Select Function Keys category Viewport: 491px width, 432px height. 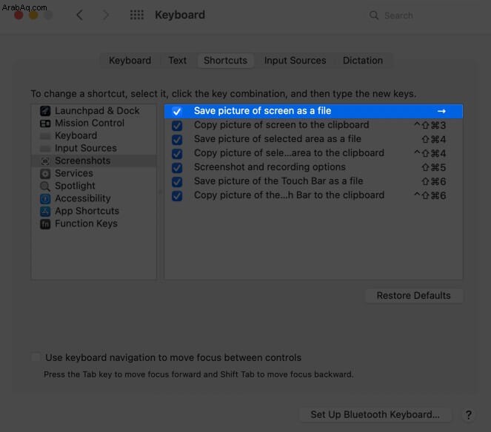click(94, 223)
